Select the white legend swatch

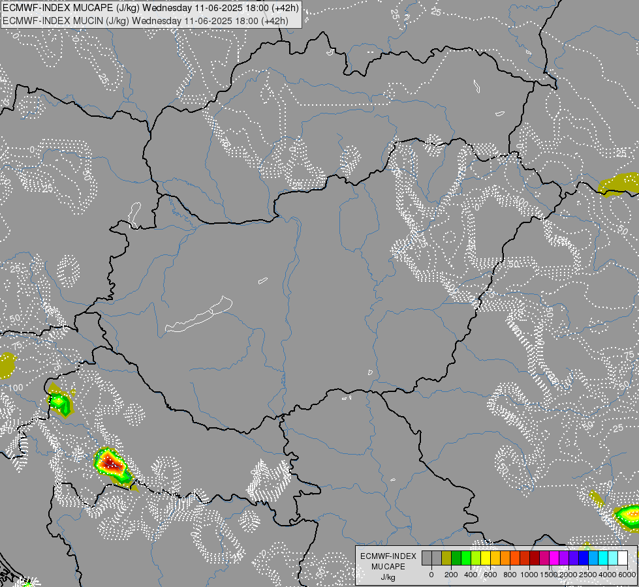tap(623, 558)
